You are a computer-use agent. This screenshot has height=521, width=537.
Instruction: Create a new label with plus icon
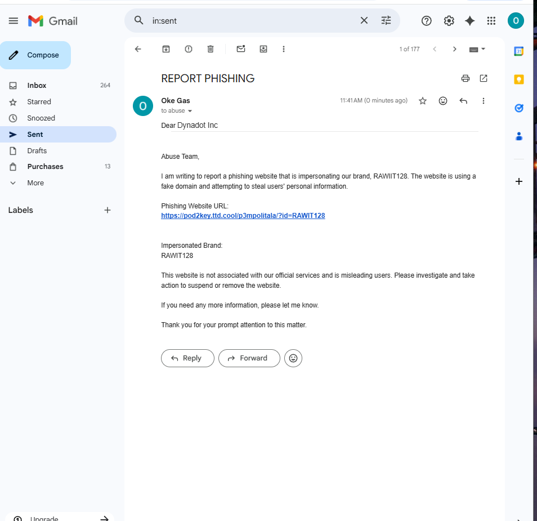click(x=107, y=210)
